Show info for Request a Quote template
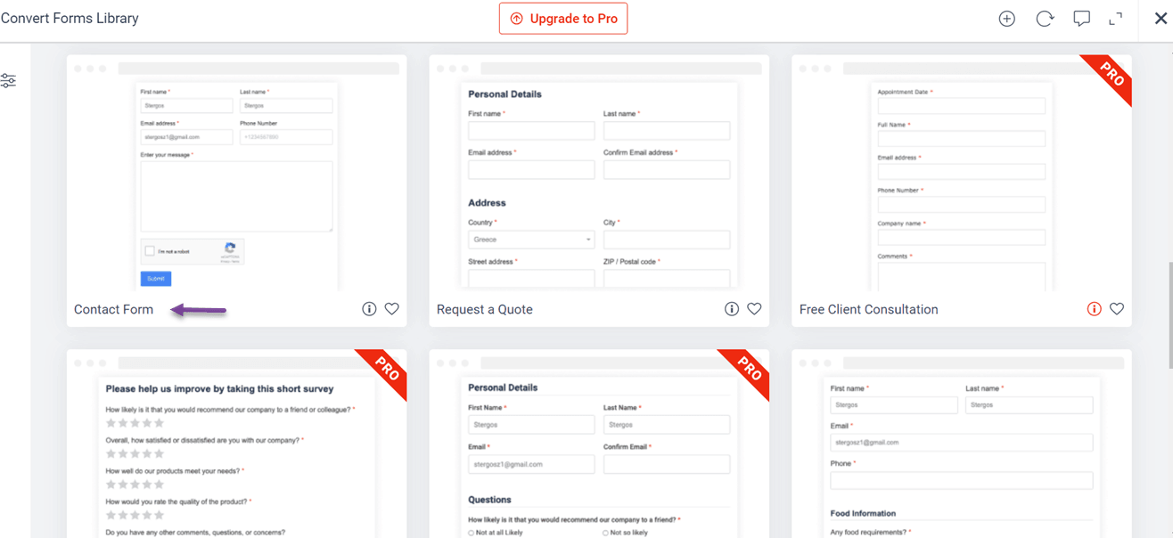 click(x=732, y=309)
